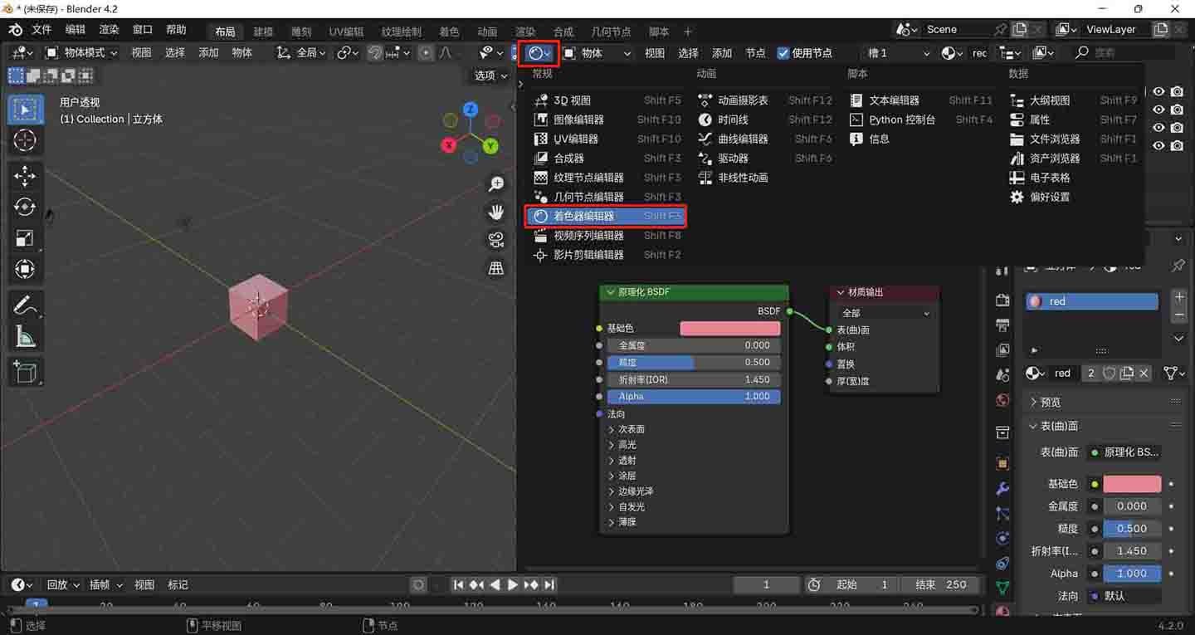Click the viewport zoom magnifier icon
Screen dimensions: 1195x635
coord(496,184)
